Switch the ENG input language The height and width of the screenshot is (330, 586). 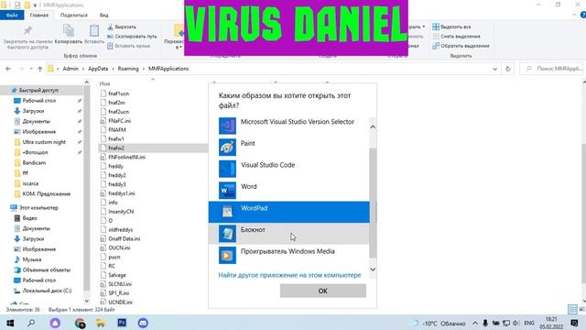click(x=529, y=324)
